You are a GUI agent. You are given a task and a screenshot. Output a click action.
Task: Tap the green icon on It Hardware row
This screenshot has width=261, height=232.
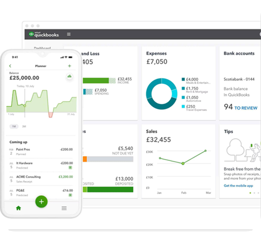tap(70, 167)
